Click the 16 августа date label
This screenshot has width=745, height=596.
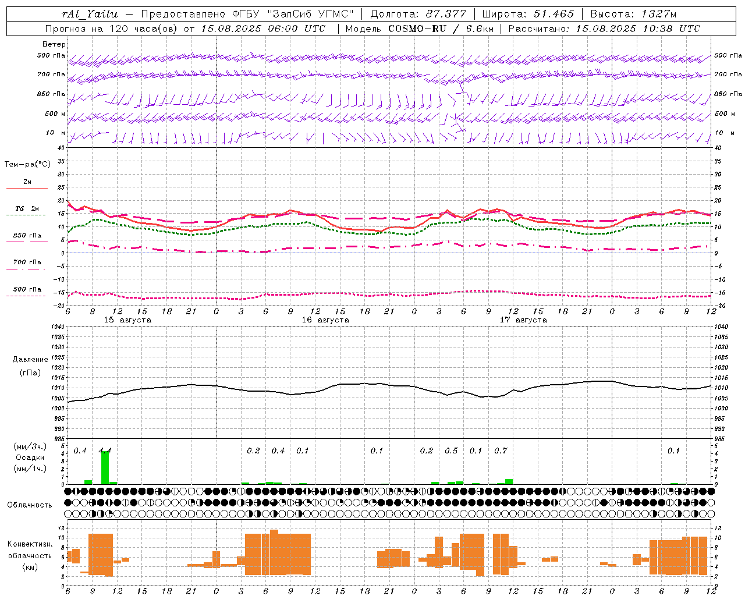pyautogui.click(x=325, y=320)
